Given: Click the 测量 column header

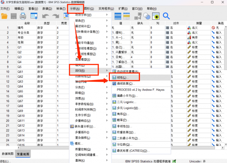Looking at the screenshot, I should tap(199, 23).
